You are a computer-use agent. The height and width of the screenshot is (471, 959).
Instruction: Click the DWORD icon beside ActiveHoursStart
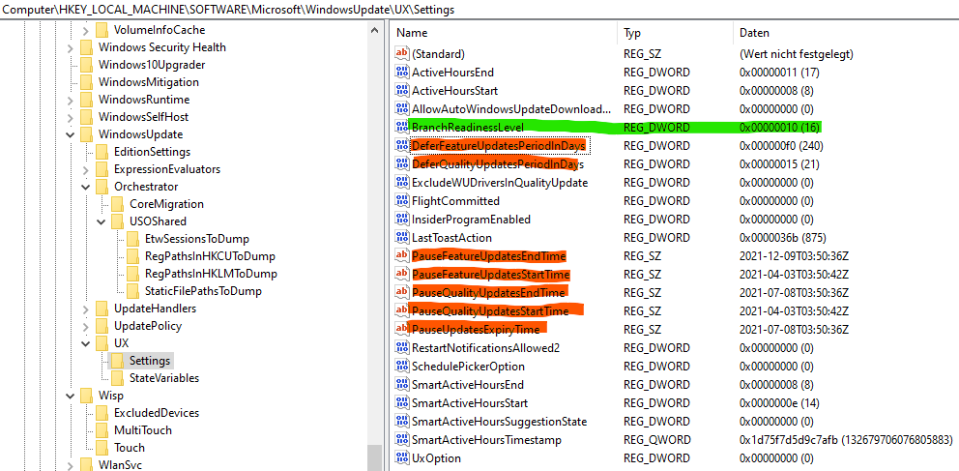point(402,91)
